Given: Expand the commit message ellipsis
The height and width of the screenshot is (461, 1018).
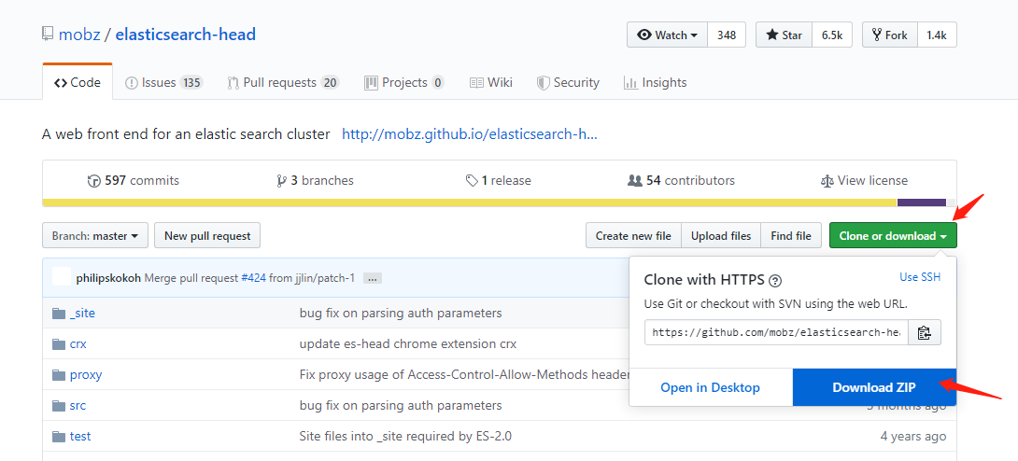Looking at the screenshot, I should click(372, 278).
